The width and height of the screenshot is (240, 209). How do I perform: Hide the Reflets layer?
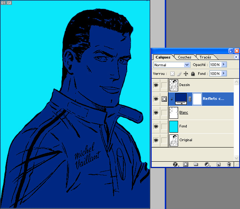pyautogui.click(x=156, y=99)
